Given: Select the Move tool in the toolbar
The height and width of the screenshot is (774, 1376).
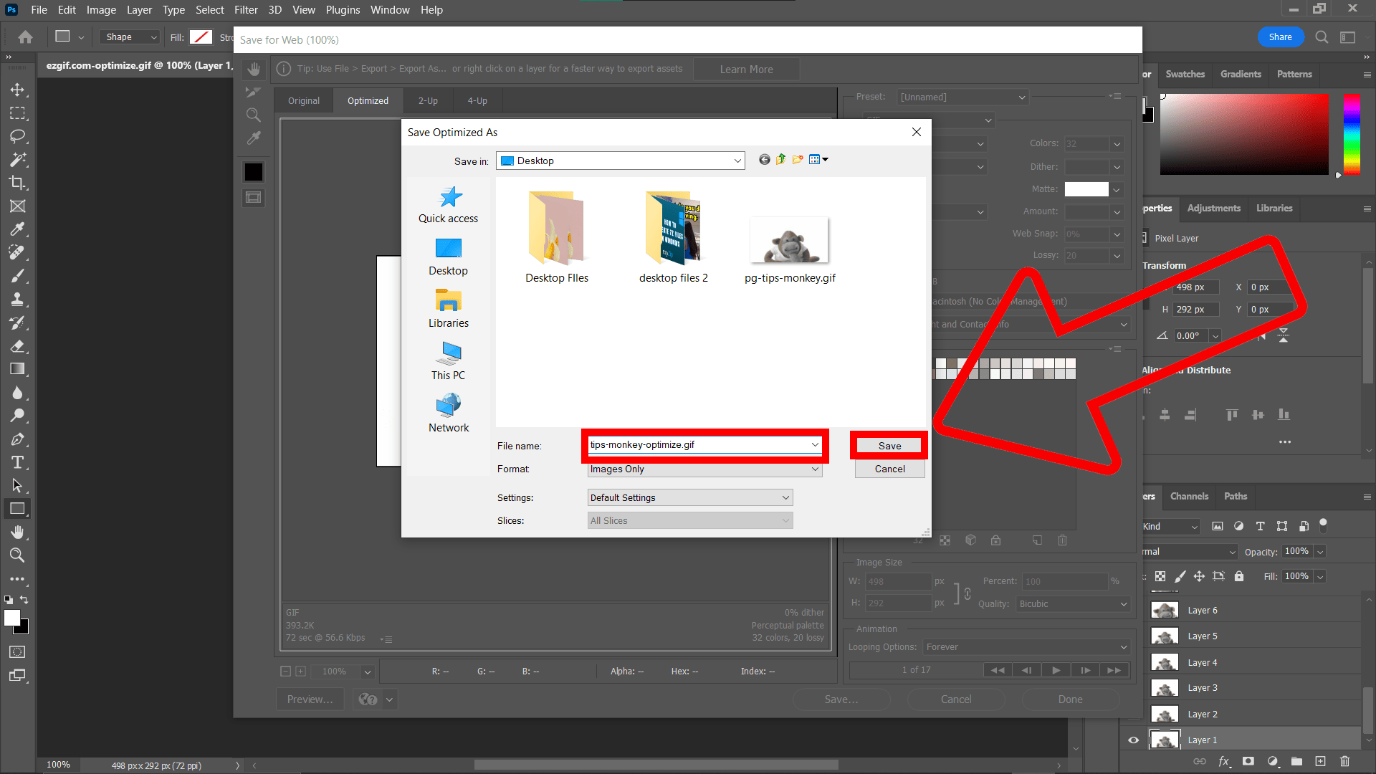Looking at the screenshot, I should click(x=19, y=90).
